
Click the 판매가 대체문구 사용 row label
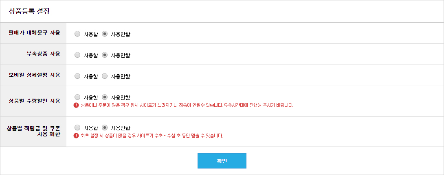coord(35,33)
